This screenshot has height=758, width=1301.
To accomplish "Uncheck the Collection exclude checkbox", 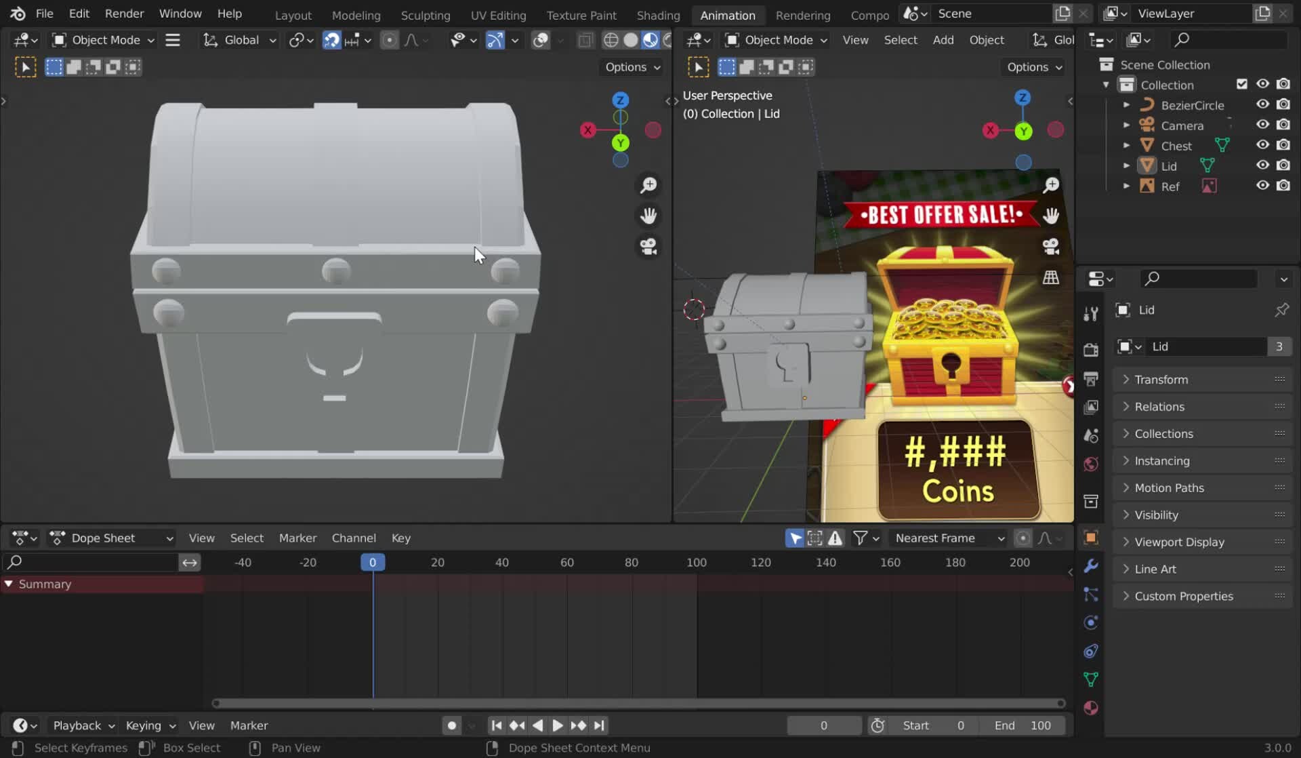I will (x=1241, y=84).
